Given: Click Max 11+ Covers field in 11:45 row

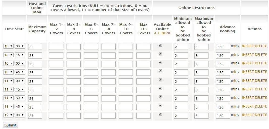Looking at the screenshot, I should [143, 107].
